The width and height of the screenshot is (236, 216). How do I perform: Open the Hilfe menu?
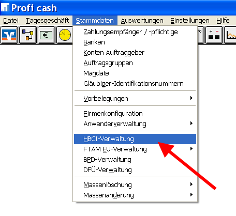[x=223, y=21]
